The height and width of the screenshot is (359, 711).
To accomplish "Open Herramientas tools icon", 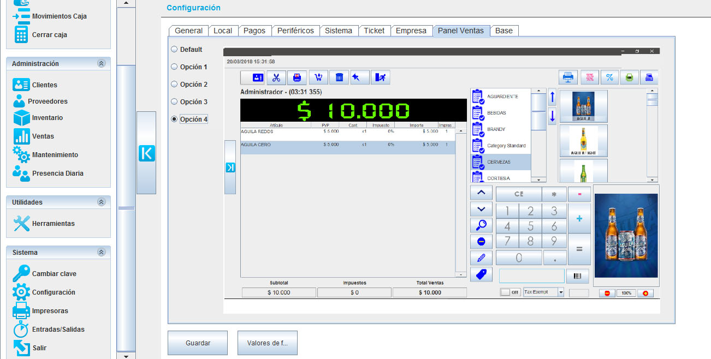I will [21, 224].
